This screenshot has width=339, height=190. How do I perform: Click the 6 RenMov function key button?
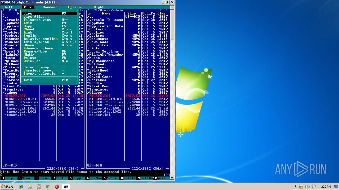(95, 178)
